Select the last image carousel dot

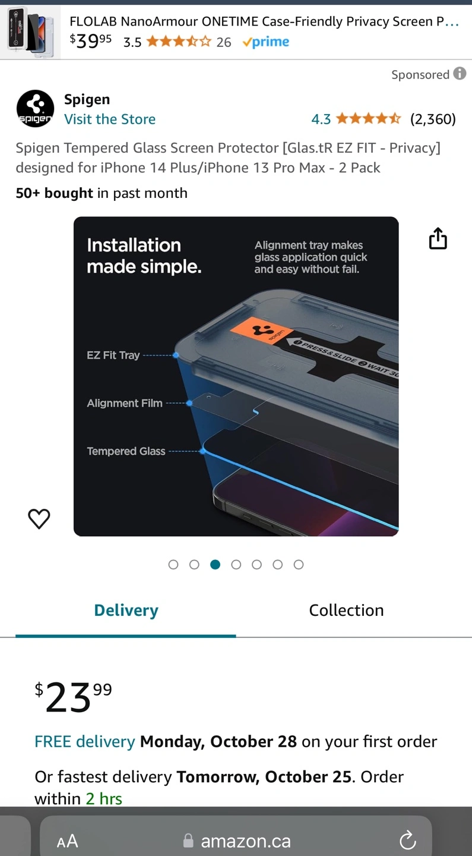tap(299, 564)
